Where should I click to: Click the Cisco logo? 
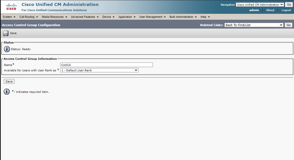11,7
